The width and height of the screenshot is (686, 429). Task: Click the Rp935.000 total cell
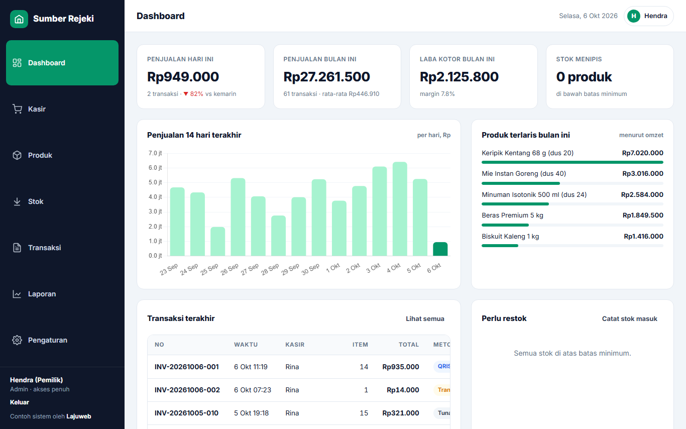(401, 367)
